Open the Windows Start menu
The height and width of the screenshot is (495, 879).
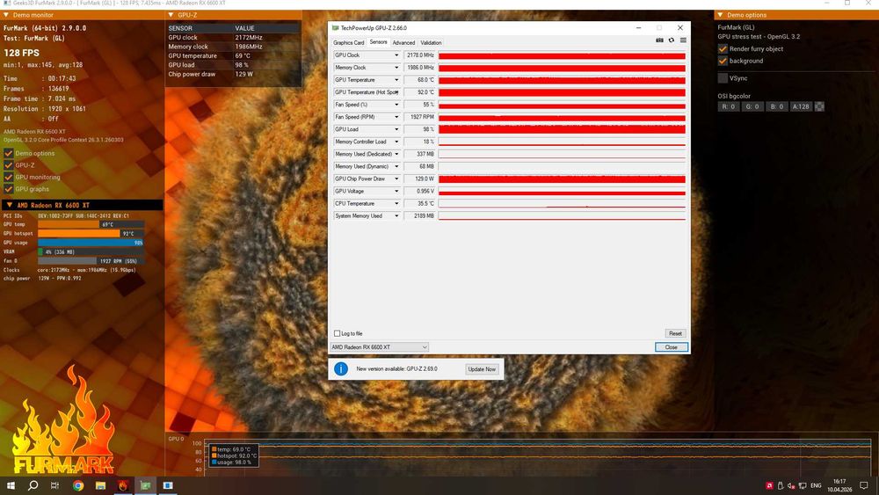click(11, 485)
